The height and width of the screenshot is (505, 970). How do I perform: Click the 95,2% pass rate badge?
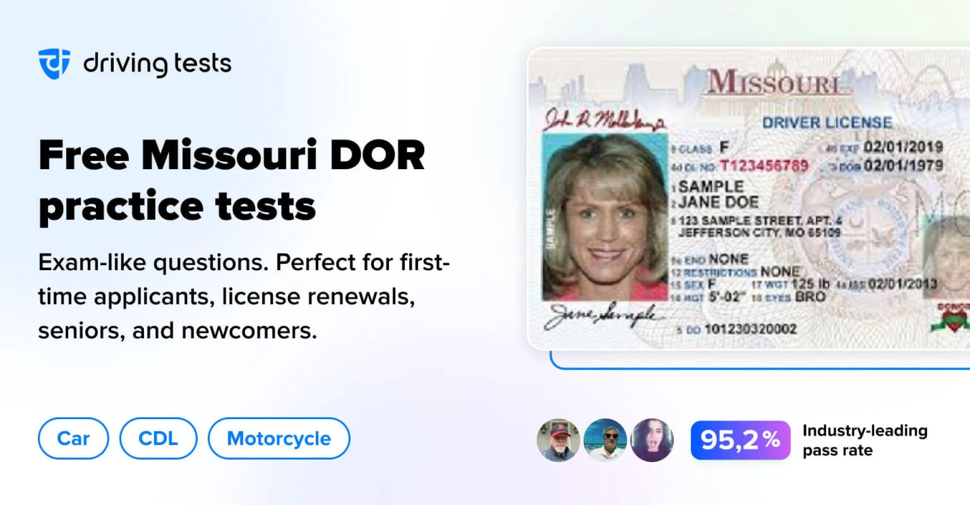(x=740, y=440)
